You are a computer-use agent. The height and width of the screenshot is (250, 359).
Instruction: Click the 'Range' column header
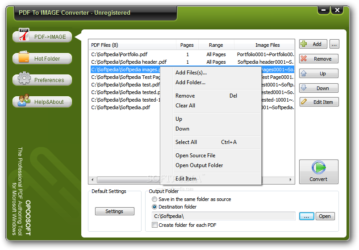tap(216, 45)
